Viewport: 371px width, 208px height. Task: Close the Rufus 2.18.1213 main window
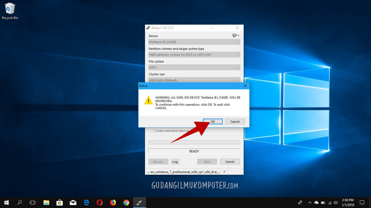237,28
